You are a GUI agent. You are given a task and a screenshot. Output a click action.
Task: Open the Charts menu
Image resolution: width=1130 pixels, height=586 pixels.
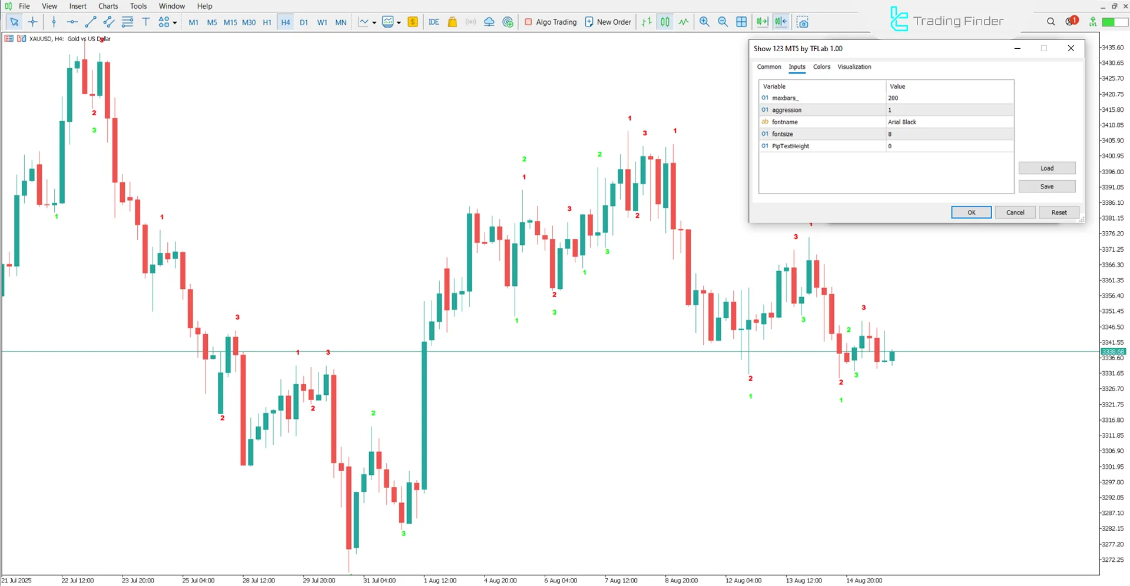108,6
